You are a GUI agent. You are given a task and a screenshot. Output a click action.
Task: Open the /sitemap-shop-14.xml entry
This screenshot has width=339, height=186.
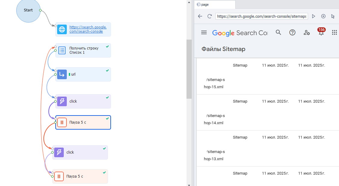(214, 119)
